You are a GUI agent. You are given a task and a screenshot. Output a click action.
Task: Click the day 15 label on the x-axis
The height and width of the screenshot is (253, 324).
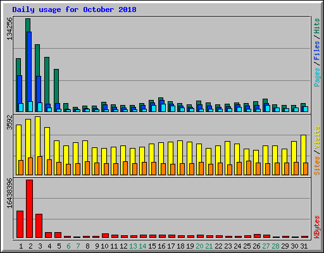click(152, 246)
